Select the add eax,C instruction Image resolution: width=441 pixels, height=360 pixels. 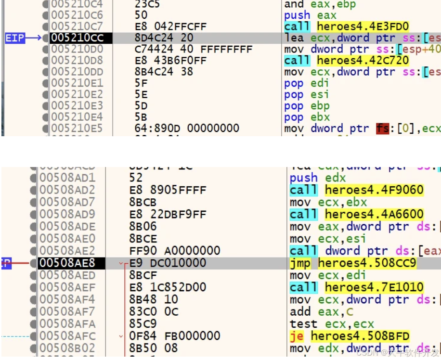322,311
